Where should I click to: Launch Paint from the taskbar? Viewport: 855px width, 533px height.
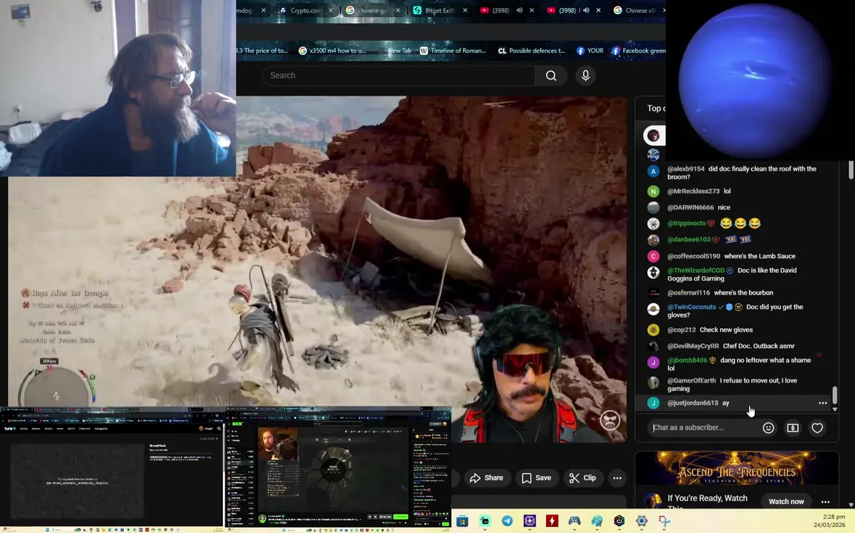click(x=596, y=521)
